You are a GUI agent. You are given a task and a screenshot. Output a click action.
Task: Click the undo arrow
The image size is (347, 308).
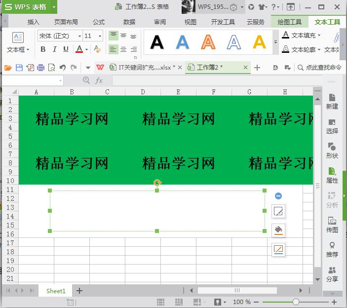tap(63, 68)
